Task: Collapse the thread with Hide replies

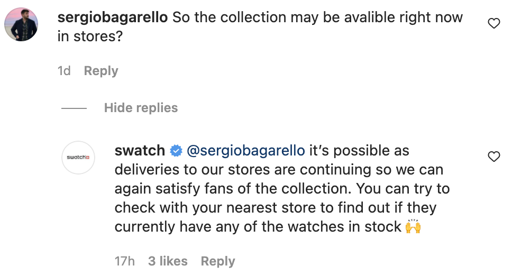Action: pos(141,108)
